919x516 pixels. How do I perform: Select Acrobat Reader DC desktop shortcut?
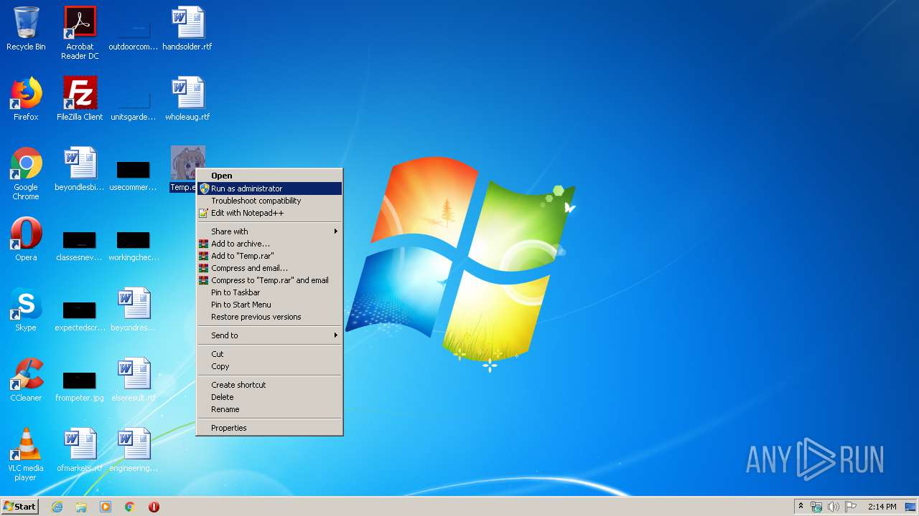click(x=80, y=23)
